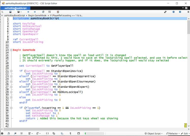
Task: Click the Begin GameMode breadcrumb item
Action: (x=37, y=15)
